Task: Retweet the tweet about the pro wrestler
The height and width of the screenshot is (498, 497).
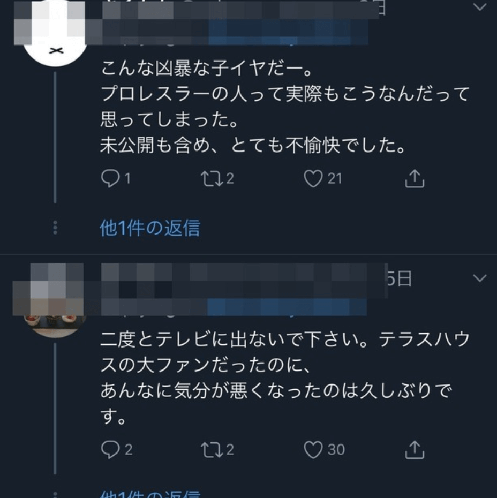Action: point(212,178)
